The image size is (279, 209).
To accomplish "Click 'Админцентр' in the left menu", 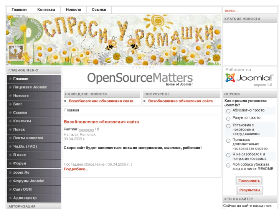I will (x=25, y=198).
